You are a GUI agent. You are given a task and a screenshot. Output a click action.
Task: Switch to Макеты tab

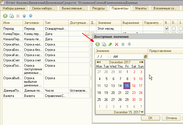[141, 8]
